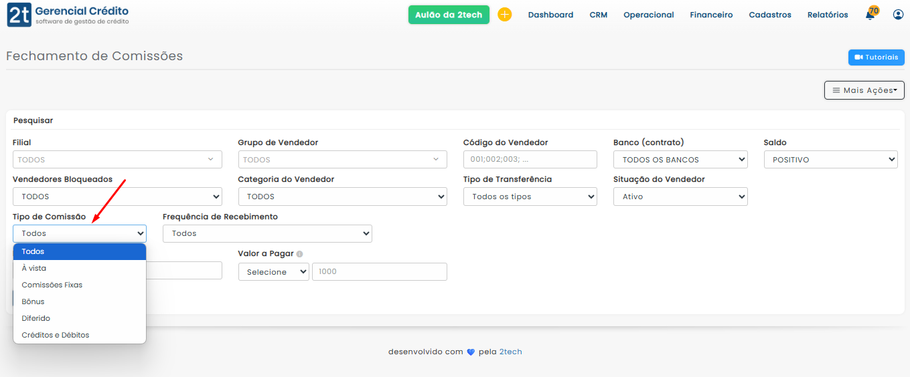Click the Código do Vendedor input field
Image resolution: width=910 pixels, height=377 pixels.
(530, 160)
